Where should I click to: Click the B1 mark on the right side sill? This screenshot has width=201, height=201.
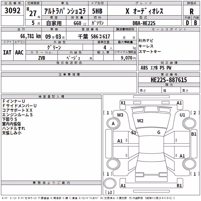click(x=194, y=134)
